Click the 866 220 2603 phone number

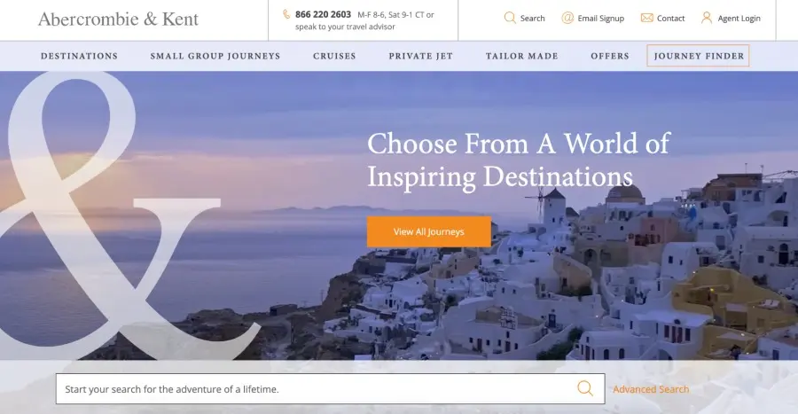323,14
